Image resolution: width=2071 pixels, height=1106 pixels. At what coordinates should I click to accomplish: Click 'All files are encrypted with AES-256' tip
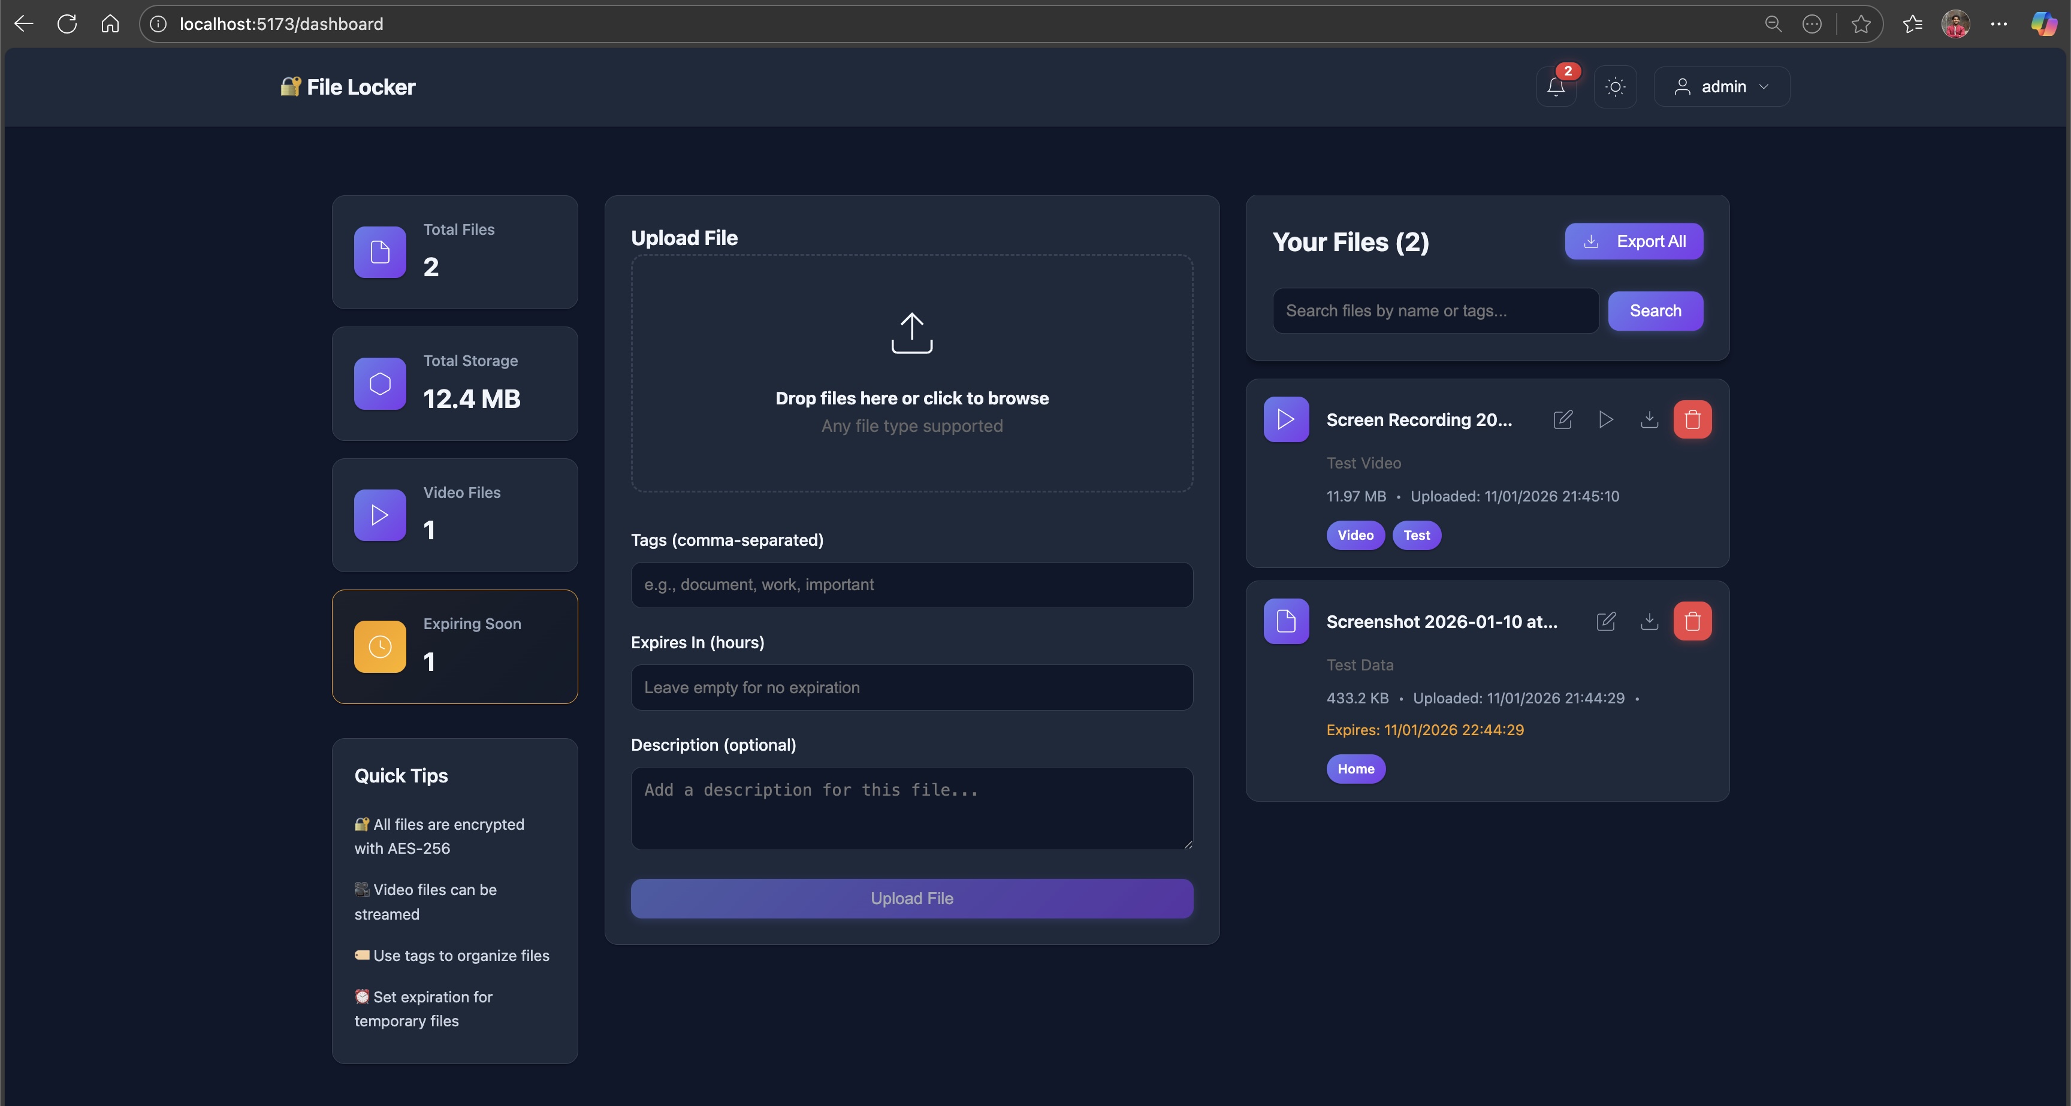coord(440,837)
